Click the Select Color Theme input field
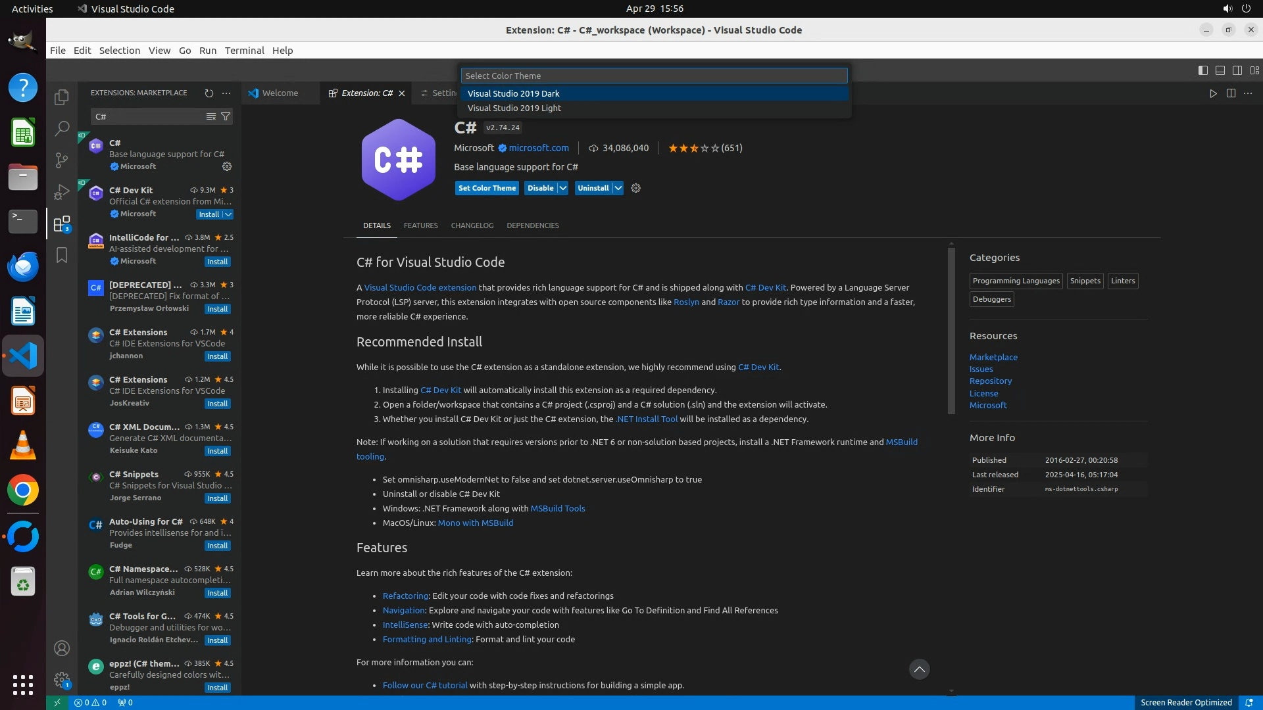Viewport: 1263px width, 710px height. tap(654, 76)
